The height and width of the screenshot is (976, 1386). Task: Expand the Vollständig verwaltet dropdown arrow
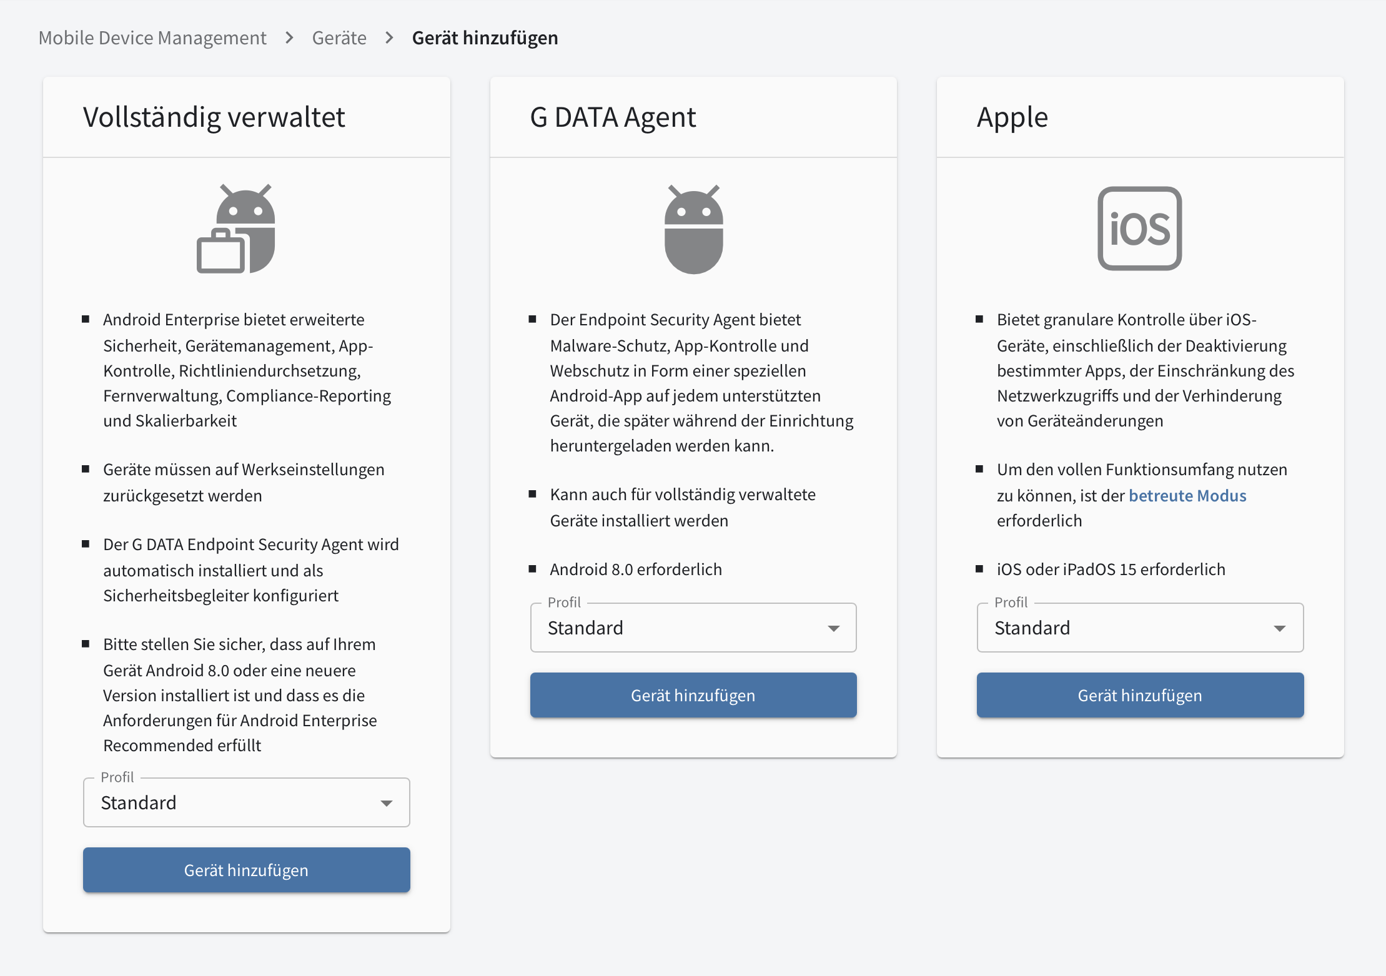387,803
